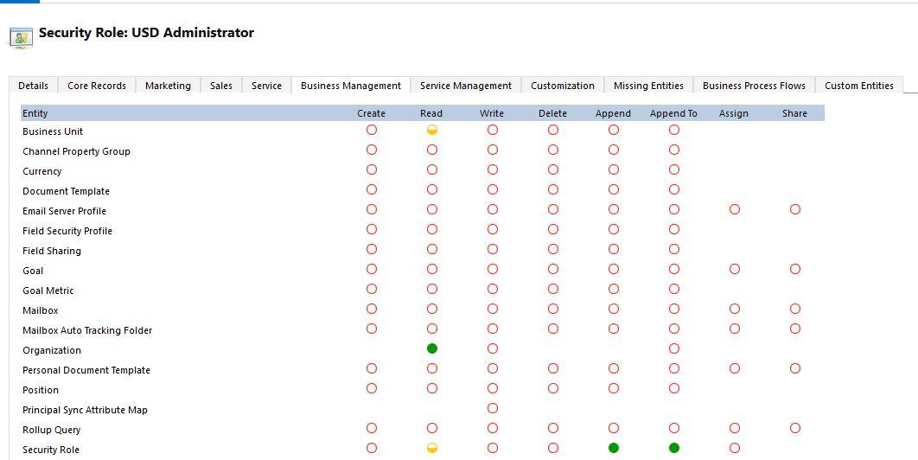Select the Business Process Flows tab

tap(754, 86)
